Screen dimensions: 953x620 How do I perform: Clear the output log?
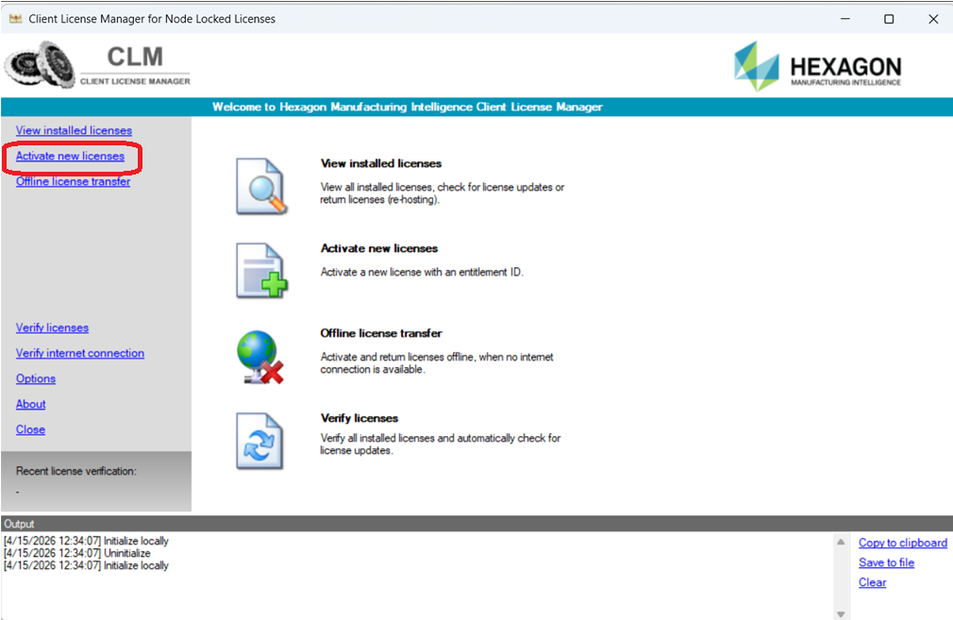(872, 582)
